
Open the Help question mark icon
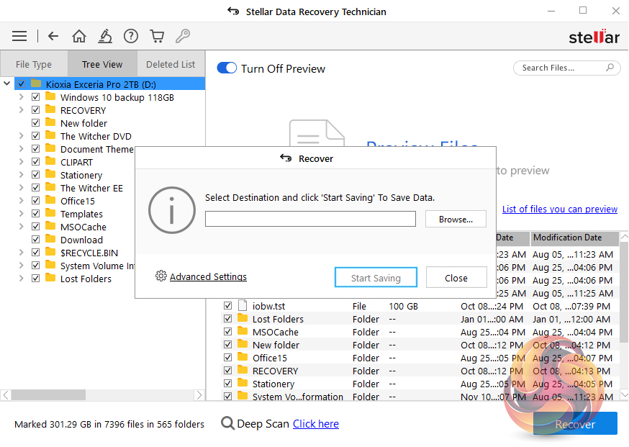tap(131, 36)
